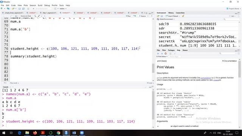Open the Session menu

pos(33,5)
